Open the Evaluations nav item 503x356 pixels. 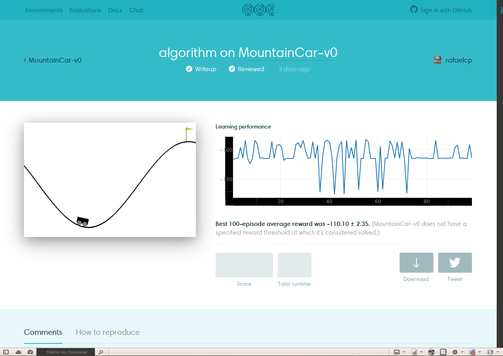(x=85, y=10)
